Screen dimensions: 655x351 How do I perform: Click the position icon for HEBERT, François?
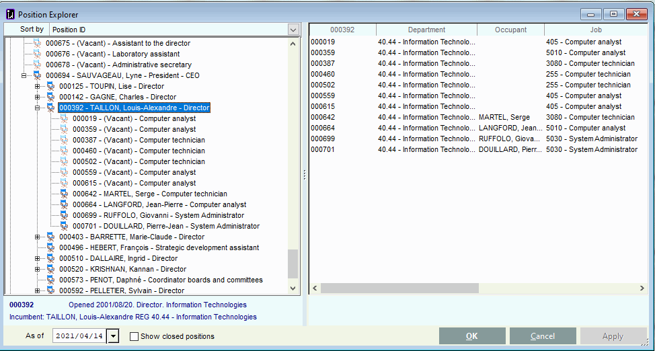[x=50, y=248]
